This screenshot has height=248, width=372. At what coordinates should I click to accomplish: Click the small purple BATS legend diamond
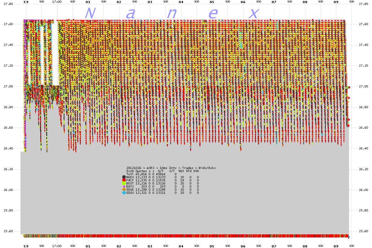point(124,186)
